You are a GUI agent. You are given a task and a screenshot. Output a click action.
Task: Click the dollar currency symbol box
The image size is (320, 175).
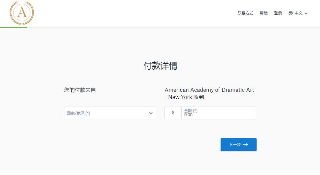(x=173, y=113)
